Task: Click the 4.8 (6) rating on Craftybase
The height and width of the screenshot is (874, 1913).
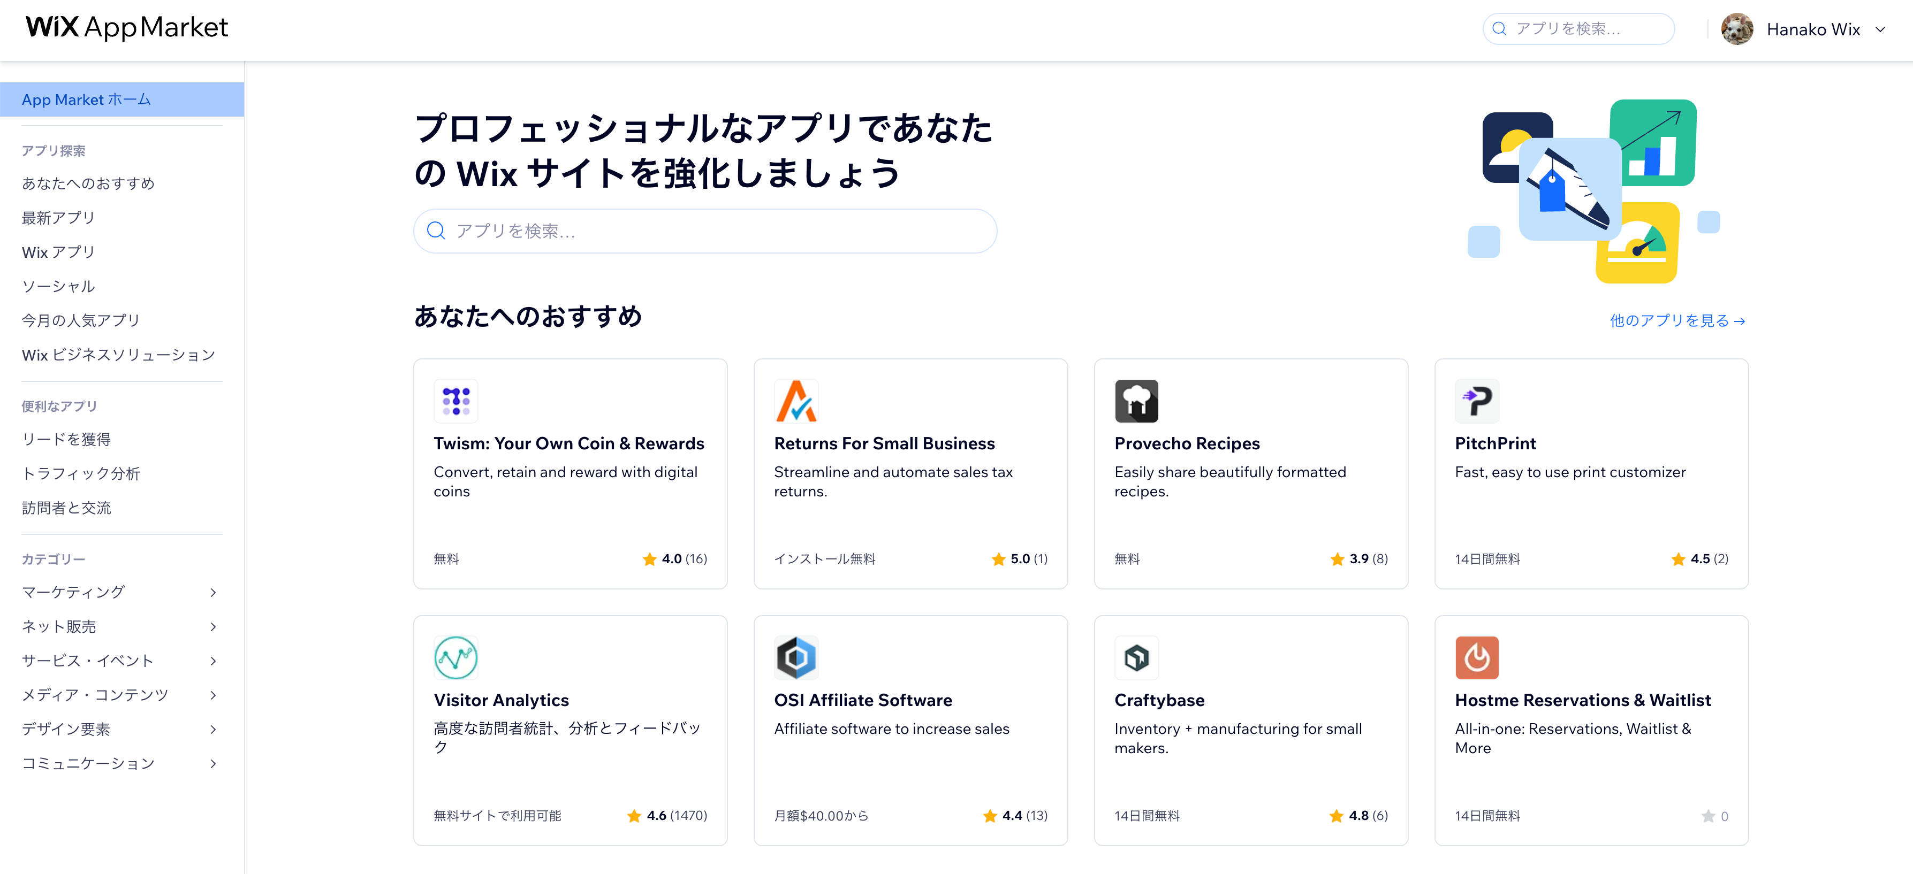Action: (1358, 816)
